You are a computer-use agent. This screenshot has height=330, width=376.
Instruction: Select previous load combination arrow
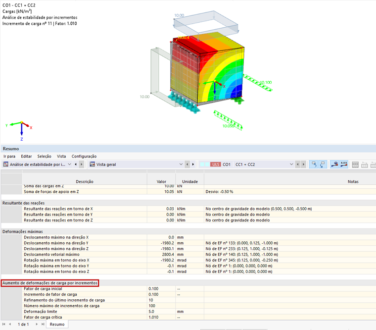tap(298, 165)
